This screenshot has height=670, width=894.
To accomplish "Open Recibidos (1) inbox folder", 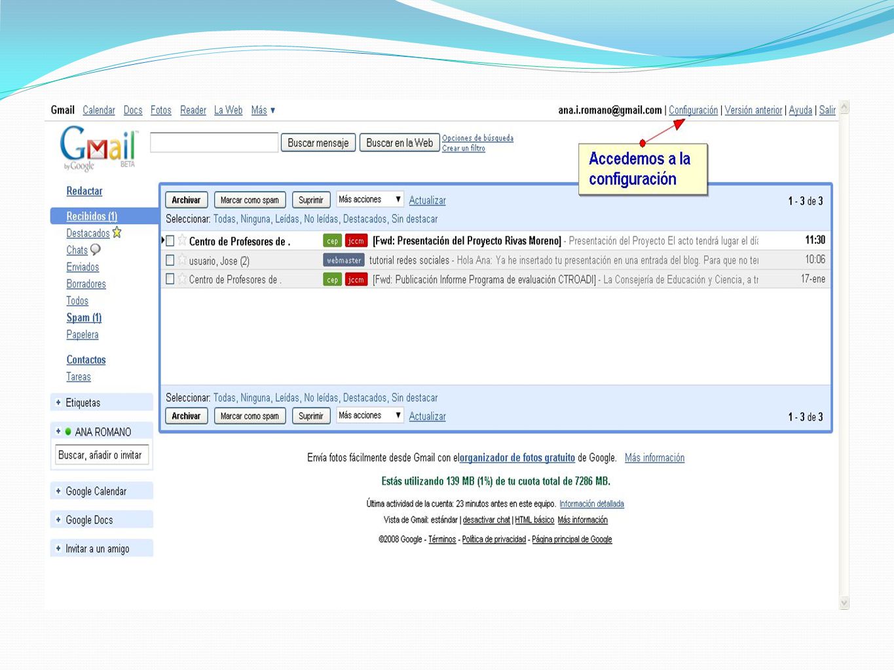I will click(92, 216).
